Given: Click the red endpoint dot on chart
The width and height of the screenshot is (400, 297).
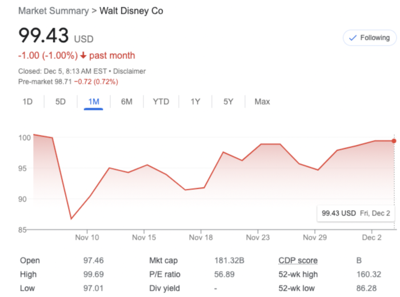Looking at the screenshot, I should (x=394, y=141).
